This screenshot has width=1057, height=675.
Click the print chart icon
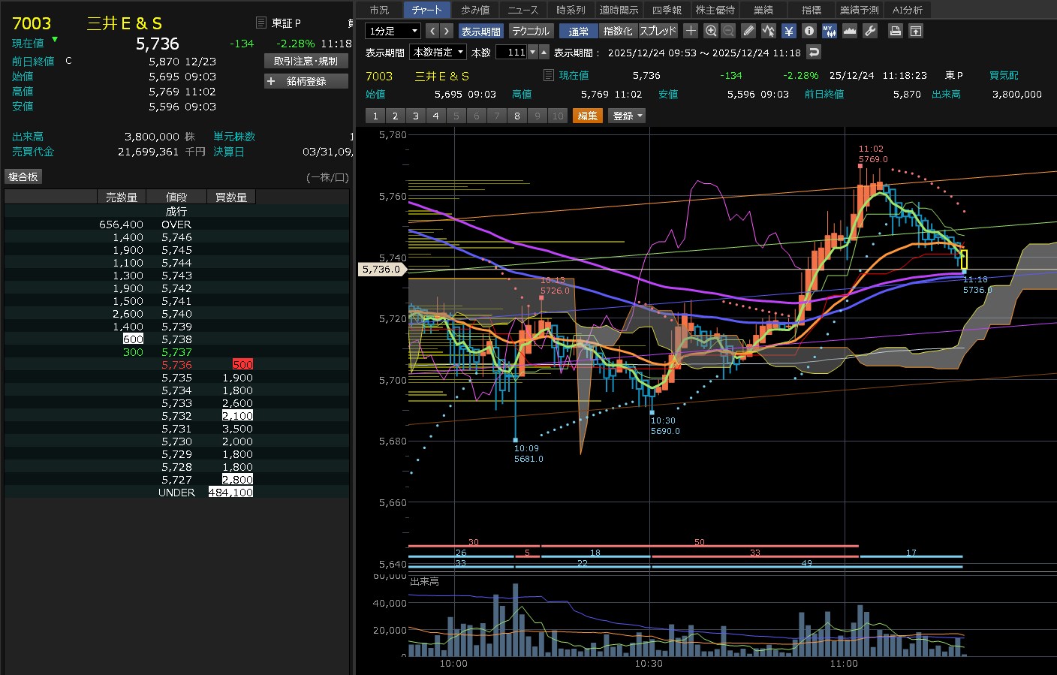[895, 31]
